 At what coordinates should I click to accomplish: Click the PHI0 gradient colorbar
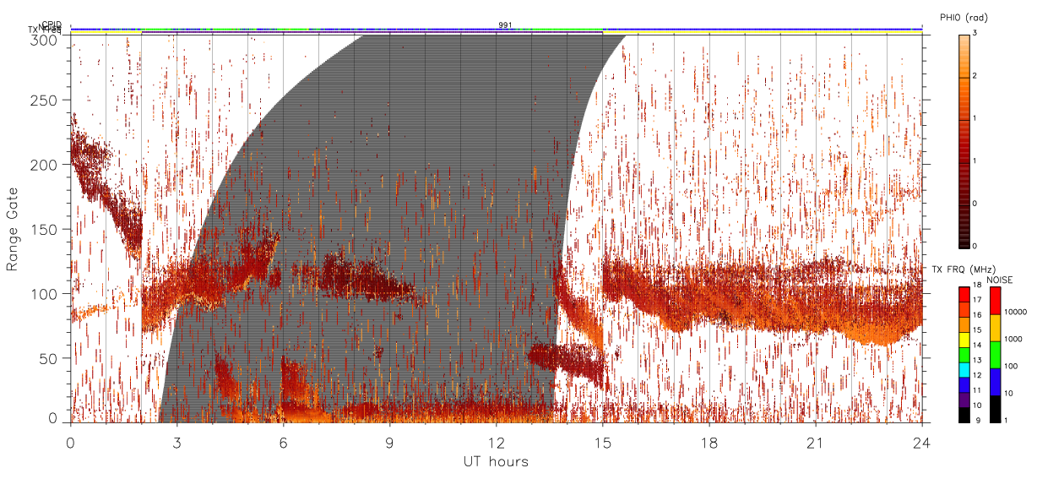964,140
